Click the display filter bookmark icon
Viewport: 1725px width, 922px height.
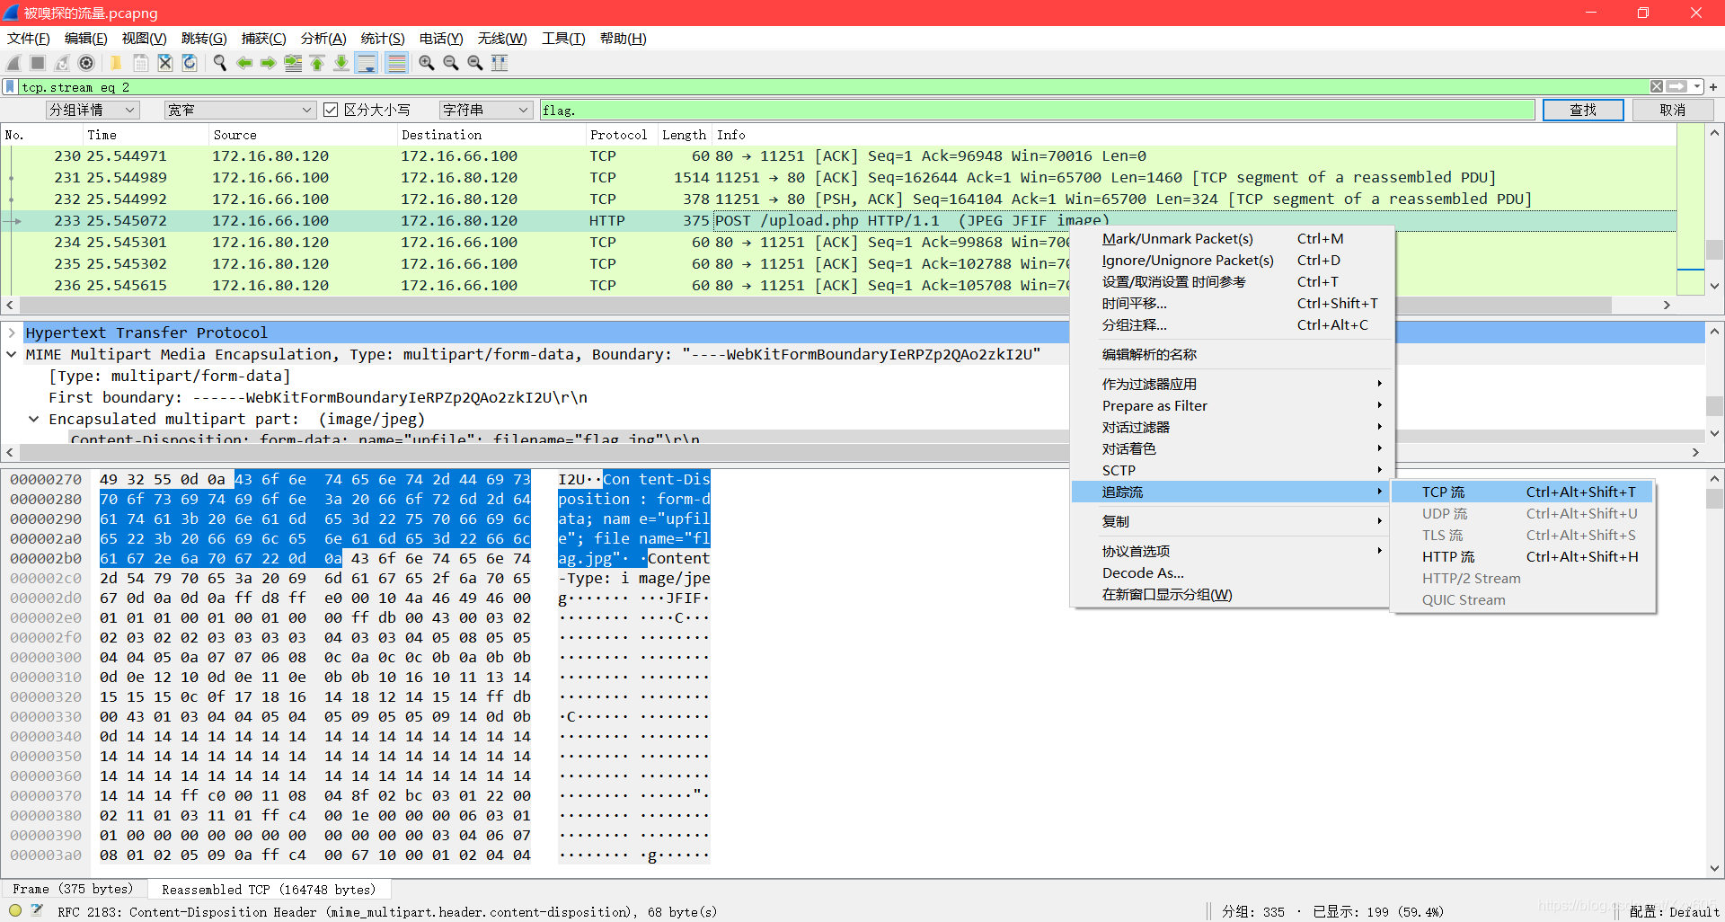[11, 87]
